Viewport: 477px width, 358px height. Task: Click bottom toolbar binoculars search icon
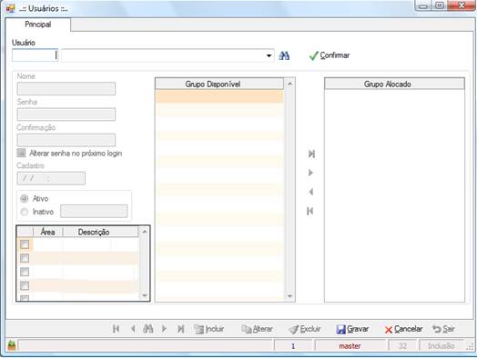pos(148,329)
